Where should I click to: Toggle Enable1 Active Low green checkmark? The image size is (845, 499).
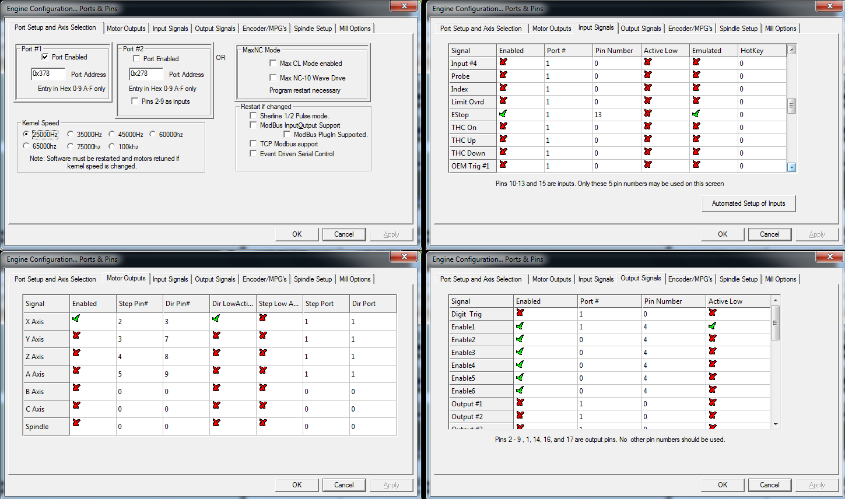coord(712,326)
